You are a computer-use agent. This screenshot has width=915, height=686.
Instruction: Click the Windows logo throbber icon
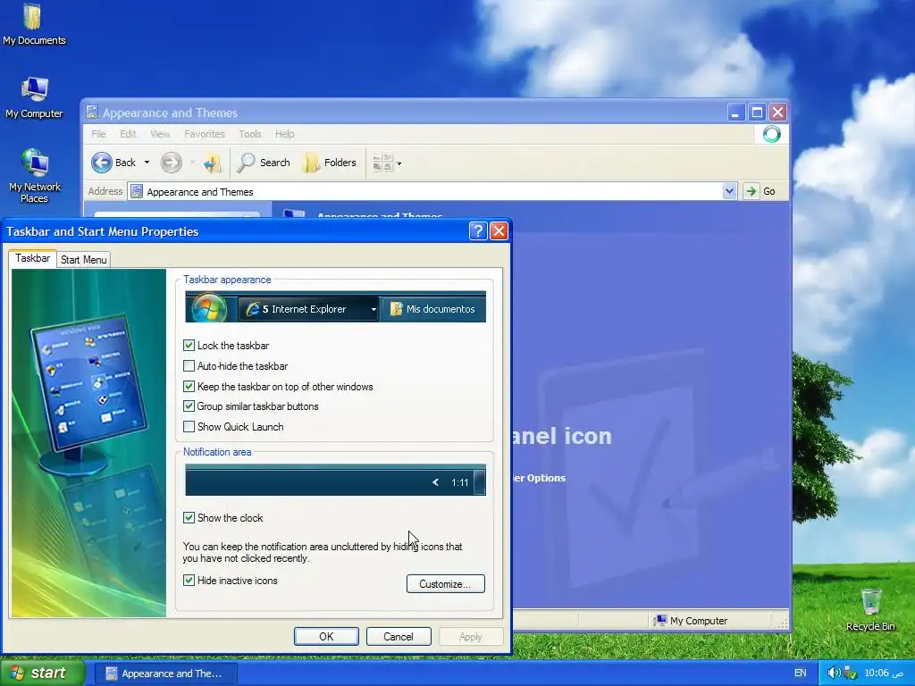click(x=771, y=134)
